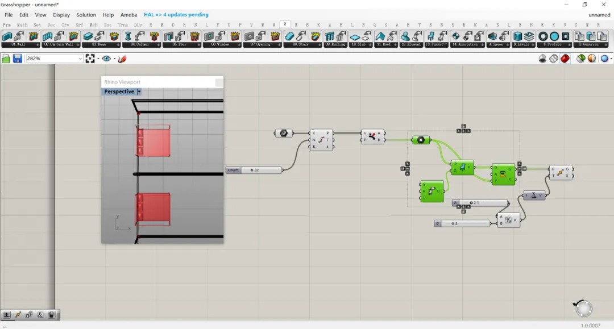This screenshot has height=329, width=614.
Task: Click the Perspective viewport label
Action: (119, 91)
